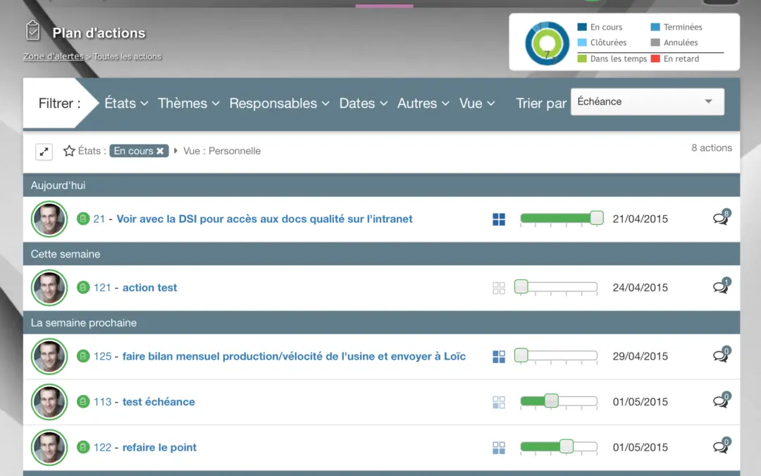Click the grid matrix icon for action 125
The width and height of the screenshot is (761, 476).
[x=499, y=357]
